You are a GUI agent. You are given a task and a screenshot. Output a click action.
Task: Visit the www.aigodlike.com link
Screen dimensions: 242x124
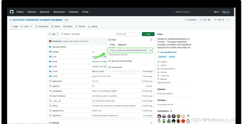pos(168,52)
